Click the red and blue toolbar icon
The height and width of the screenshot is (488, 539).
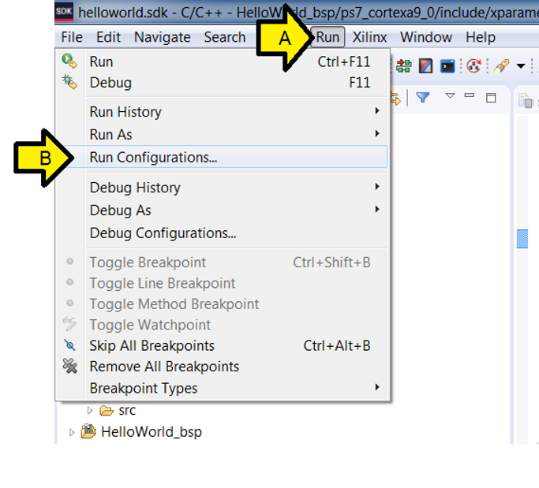coord(426,66)
